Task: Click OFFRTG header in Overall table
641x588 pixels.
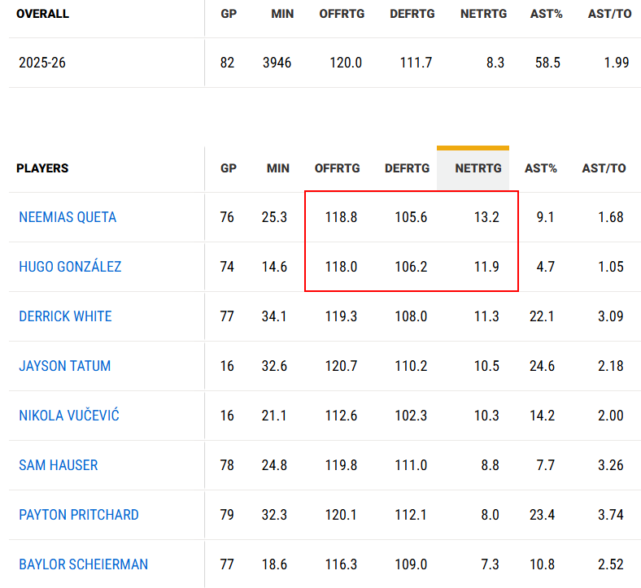Action: [x=342, y=14]
